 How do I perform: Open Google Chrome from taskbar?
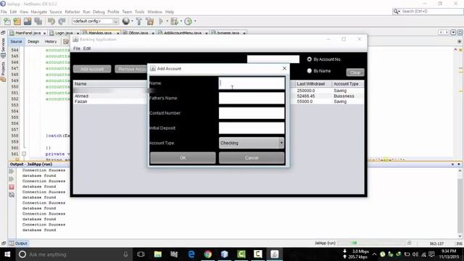208,254
